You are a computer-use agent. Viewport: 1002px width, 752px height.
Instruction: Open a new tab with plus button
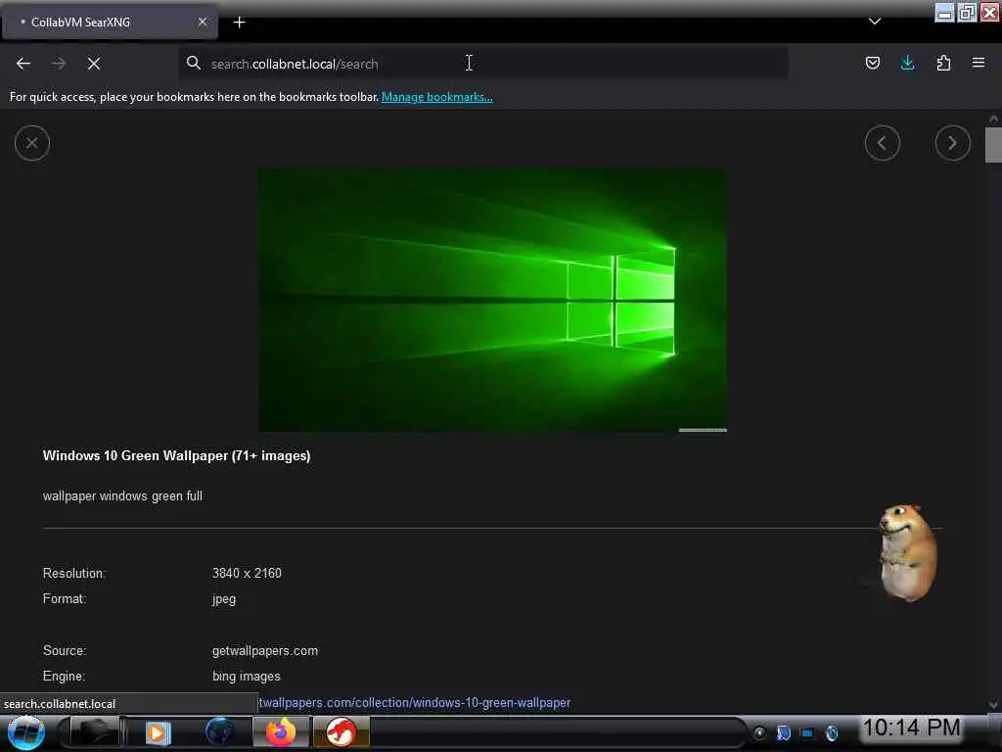(x=239, y=23)
